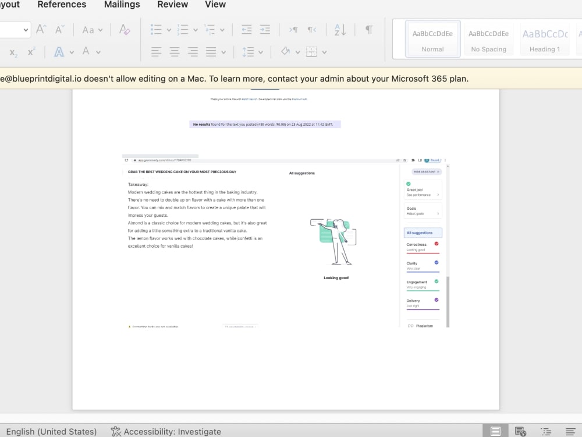Apply the Normal style

point(433,39)
